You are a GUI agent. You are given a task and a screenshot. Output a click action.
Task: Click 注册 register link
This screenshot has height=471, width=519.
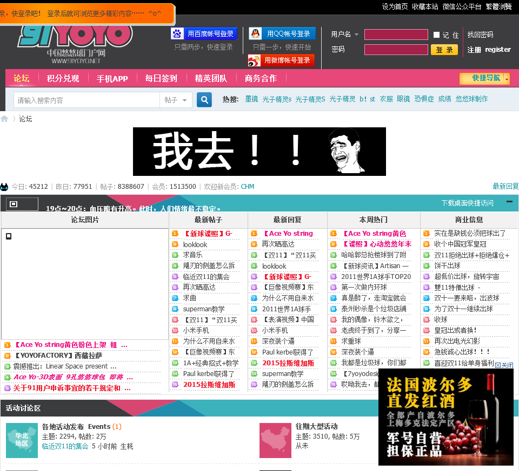pyautogui.click(x=489, y=50)
